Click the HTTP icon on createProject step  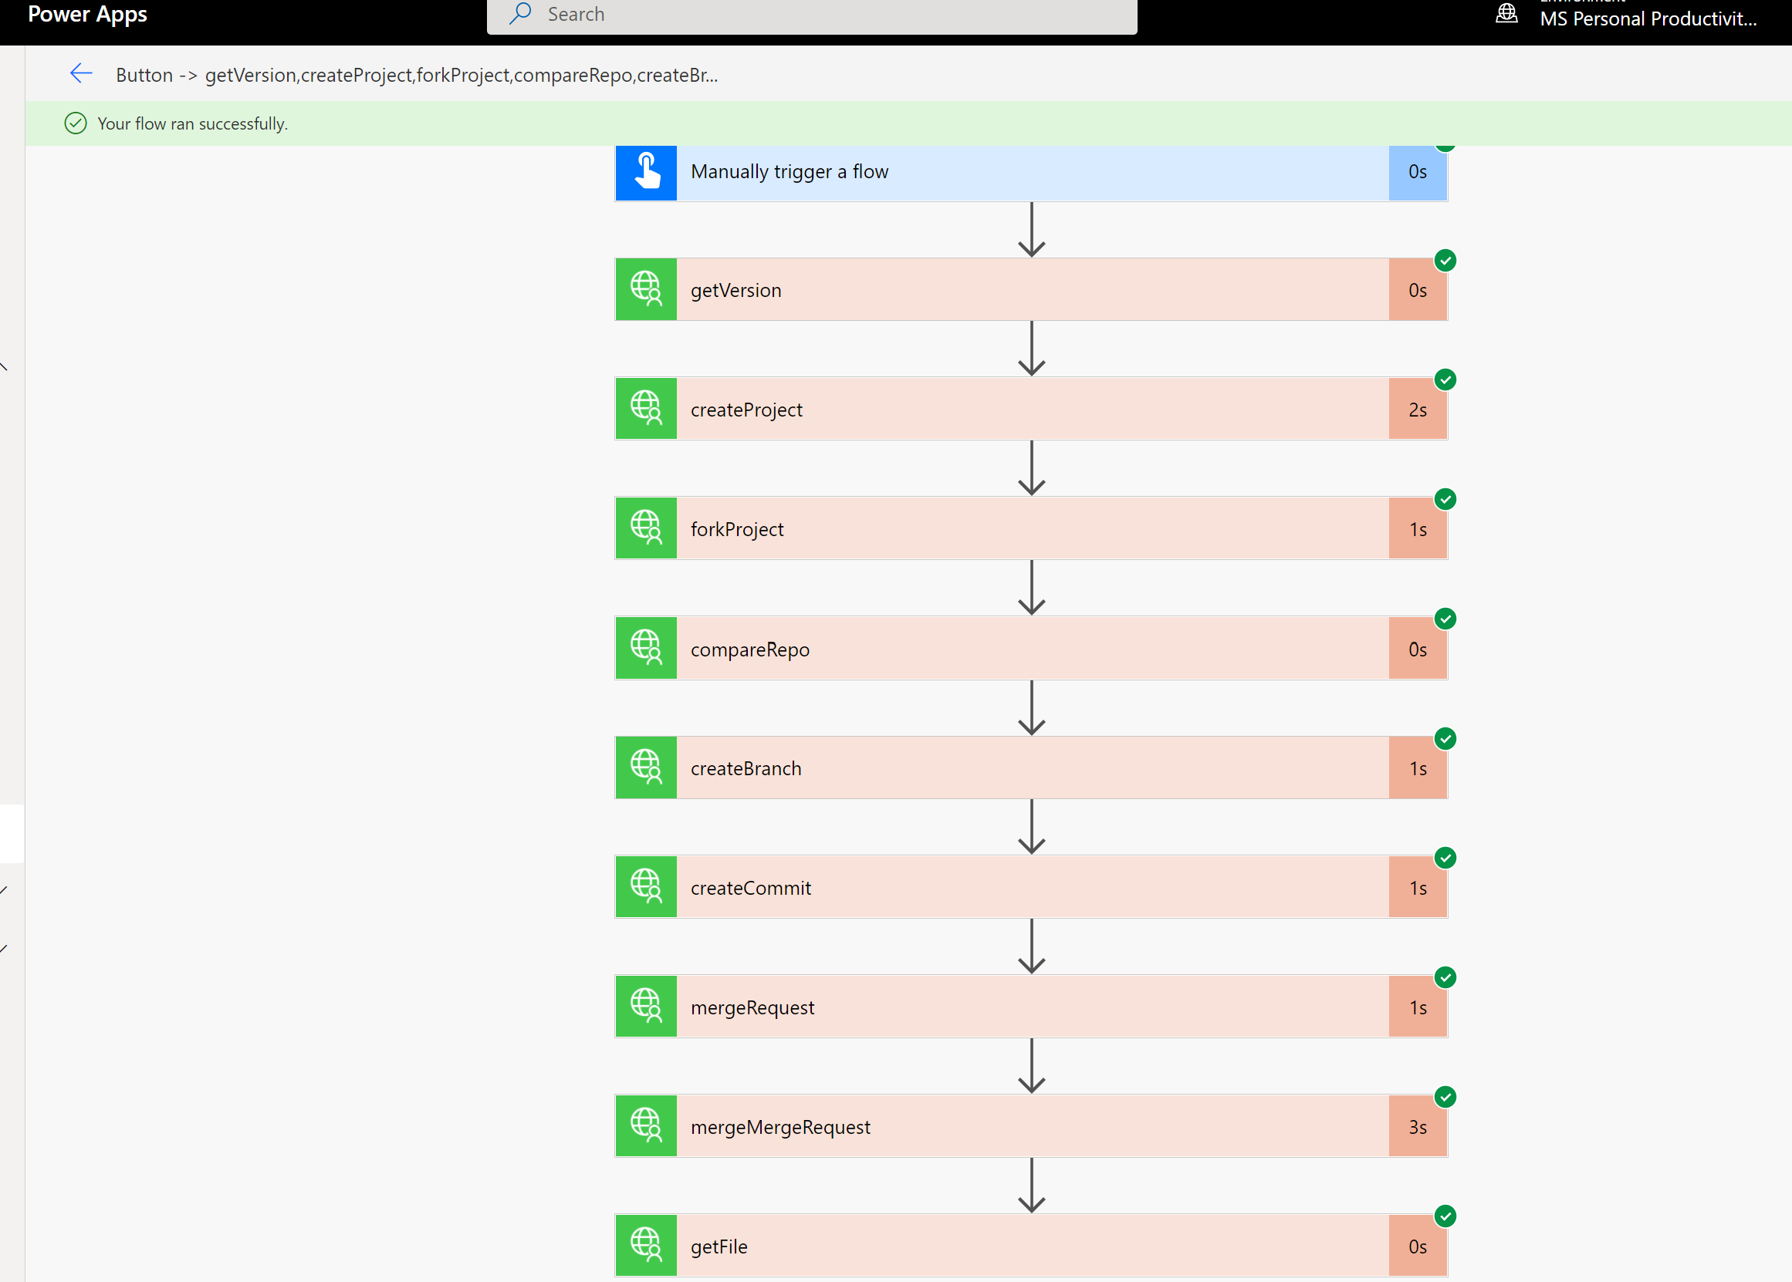[645, 408]
